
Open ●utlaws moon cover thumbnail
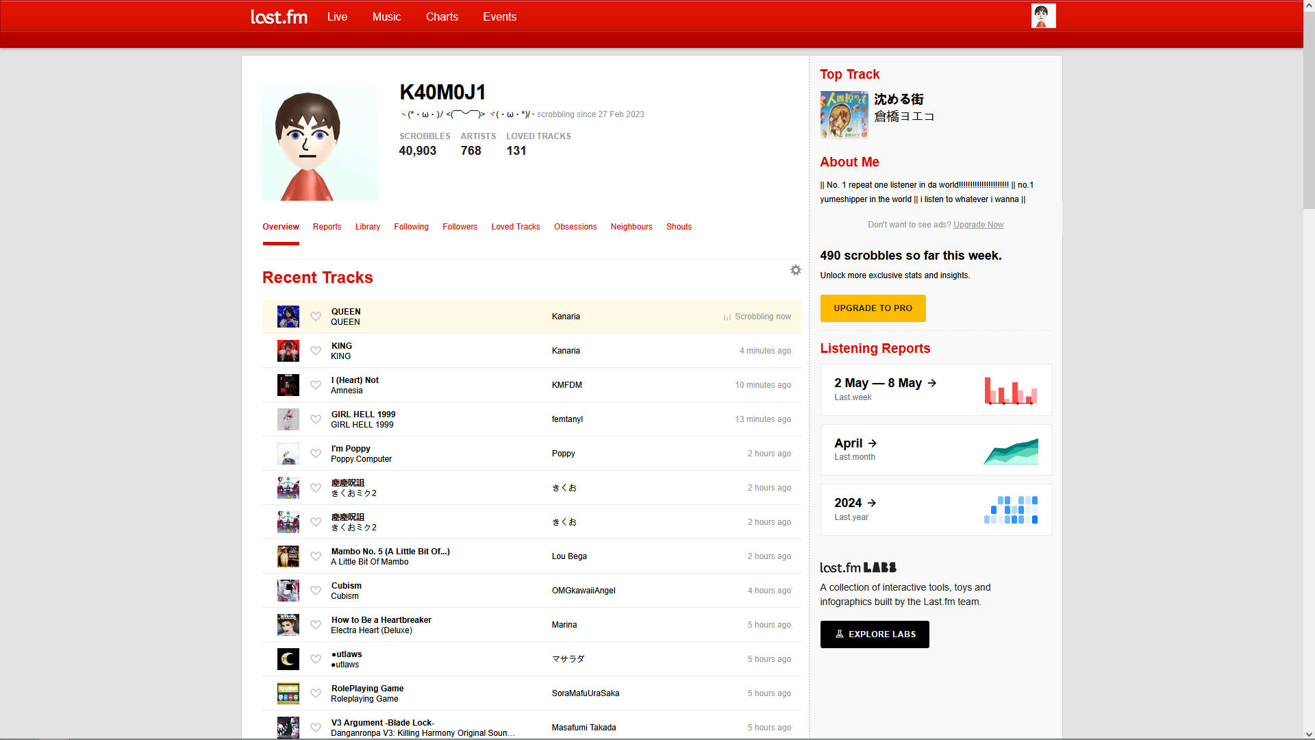coord(288,659)
